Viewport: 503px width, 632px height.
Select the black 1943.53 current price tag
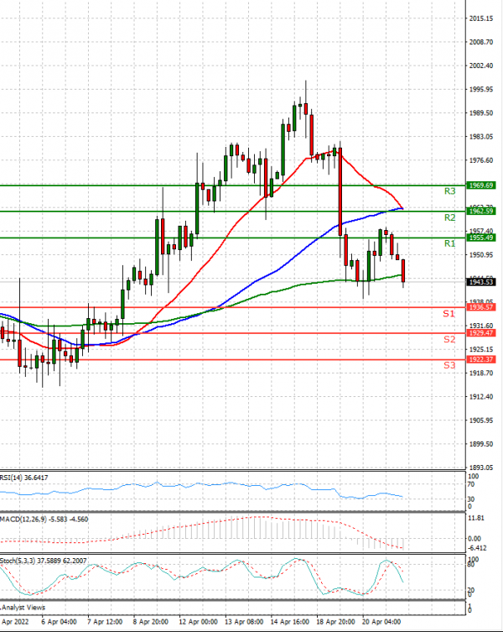480,282
